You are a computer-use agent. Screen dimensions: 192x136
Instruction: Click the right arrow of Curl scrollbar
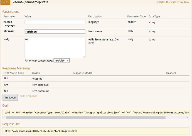coord(188,117)
